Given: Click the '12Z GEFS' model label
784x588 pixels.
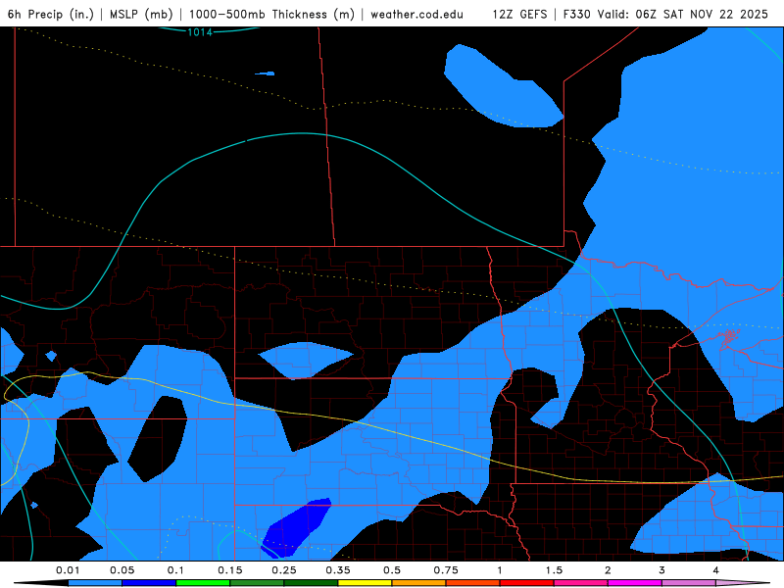Looking at the screenshot, I should 519,14.
